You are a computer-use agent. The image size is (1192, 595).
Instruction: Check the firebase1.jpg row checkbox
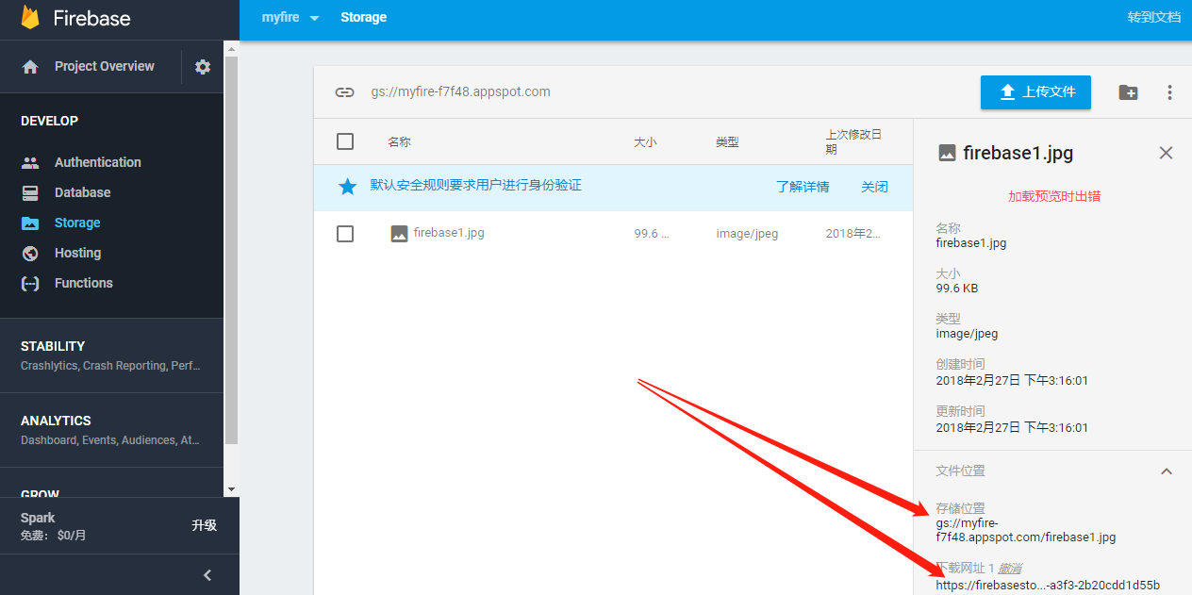pos(345,233)
